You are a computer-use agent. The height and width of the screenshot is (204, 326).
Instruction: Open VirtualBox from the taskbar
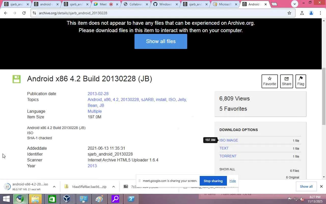pyautogui.click(x=67, y=199)
